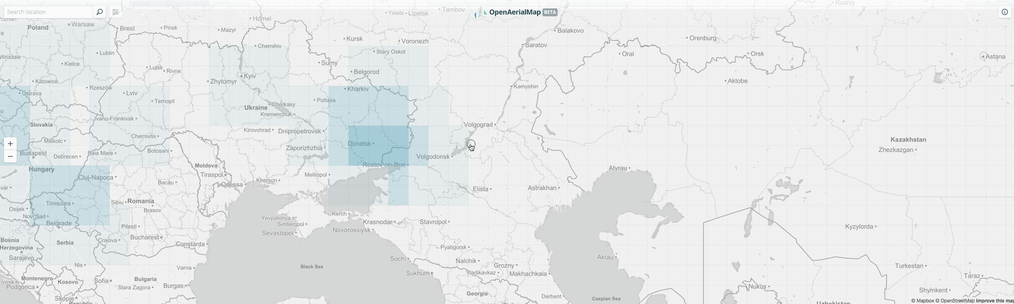This screenshot has height=304, width=1014.
Task: Click the Atyrau city label
Action: coord(618,168)
